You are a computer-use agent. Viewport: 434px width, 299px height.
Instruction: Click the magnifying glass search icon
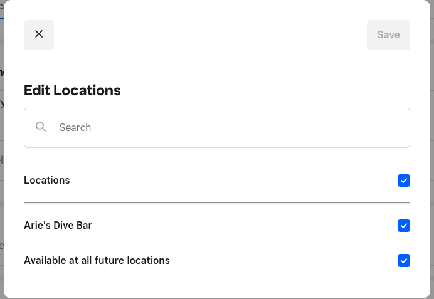41,127
